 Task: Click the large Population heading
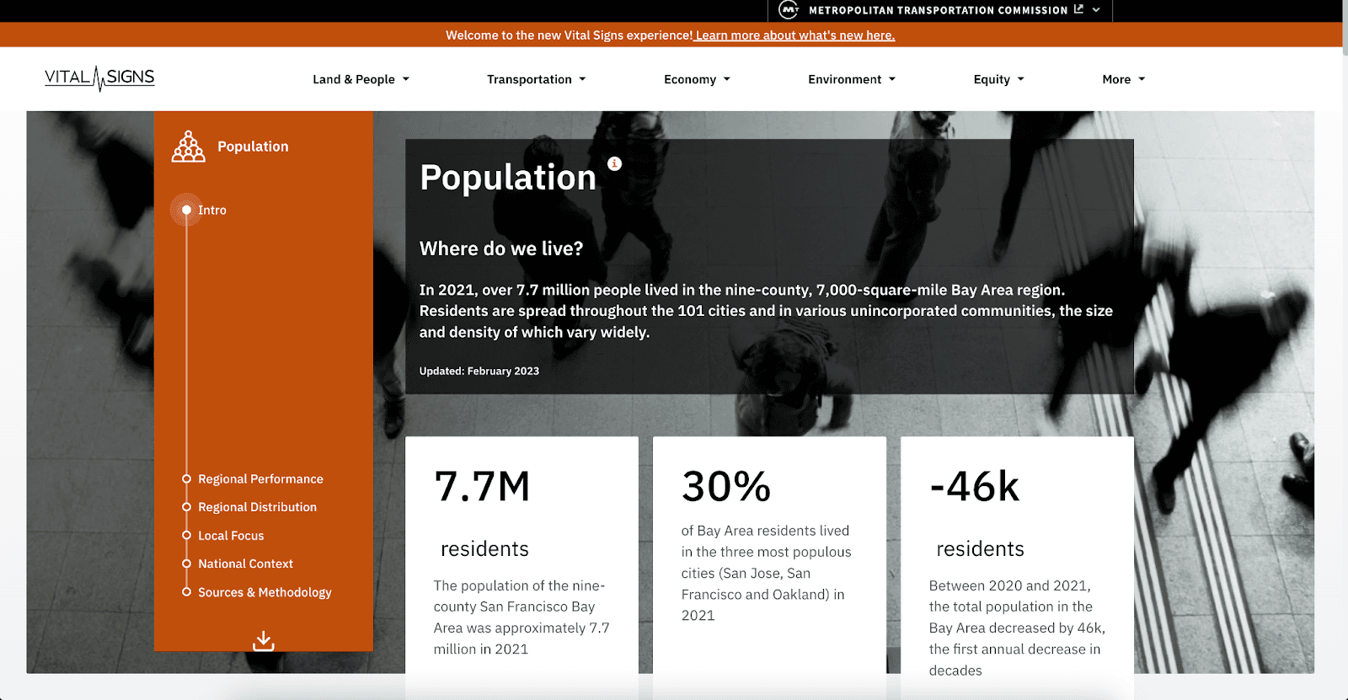click(x=508, y=178)
